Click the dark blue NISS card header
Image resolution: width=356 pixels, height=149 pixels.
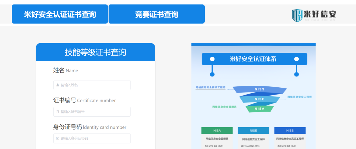point(290,131)
